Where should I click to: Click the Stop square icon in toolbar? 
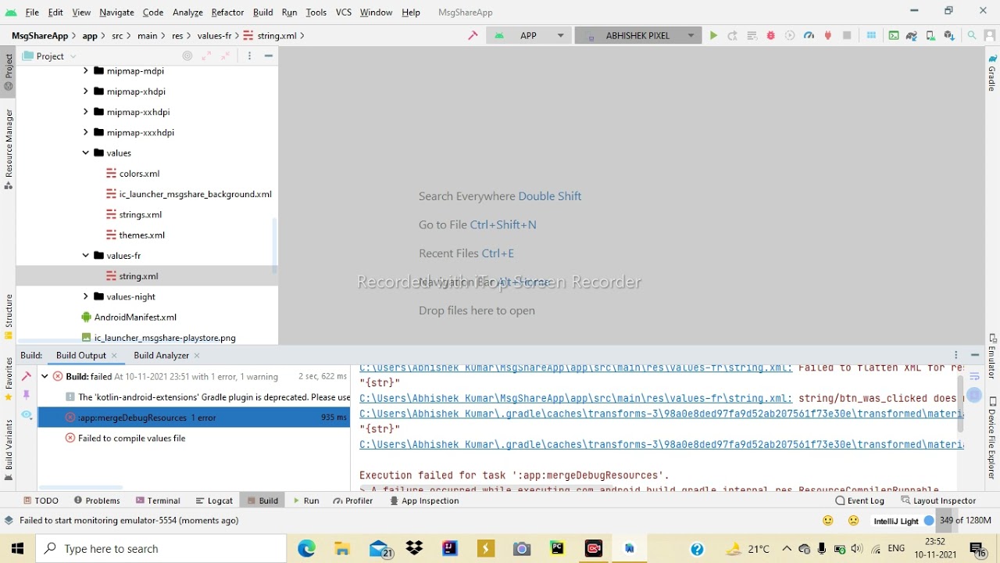[847, 35]
